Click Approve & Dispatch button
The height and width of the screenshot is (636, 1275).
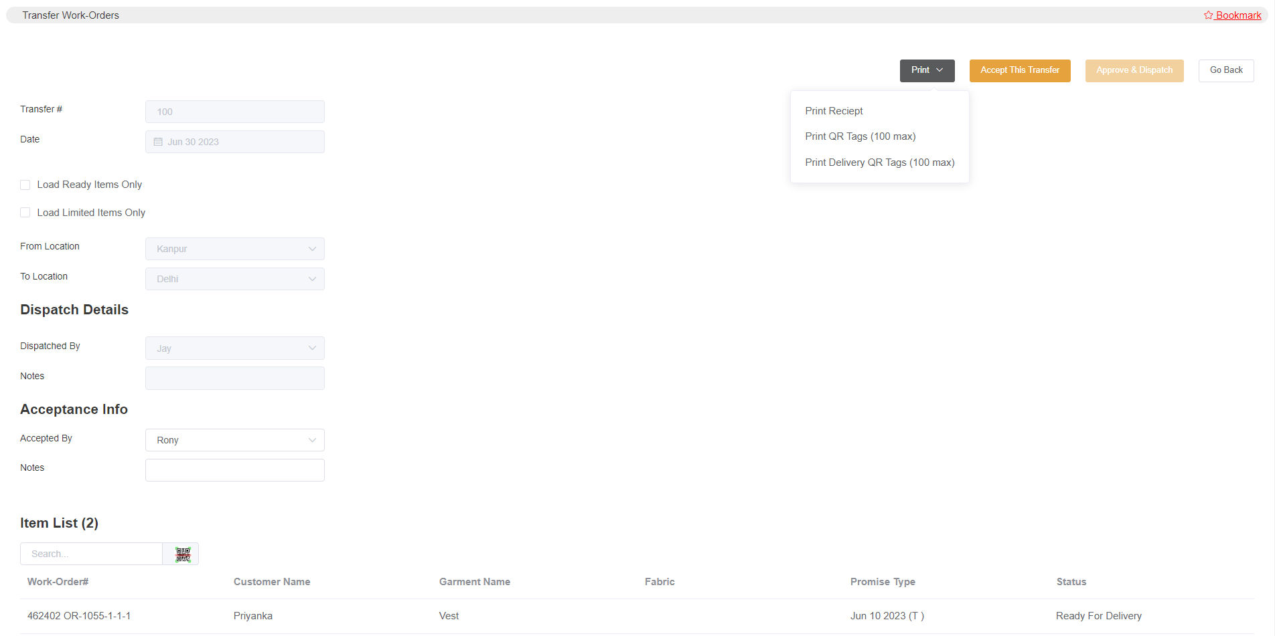pyautogui.click(x=1134, y=70)
